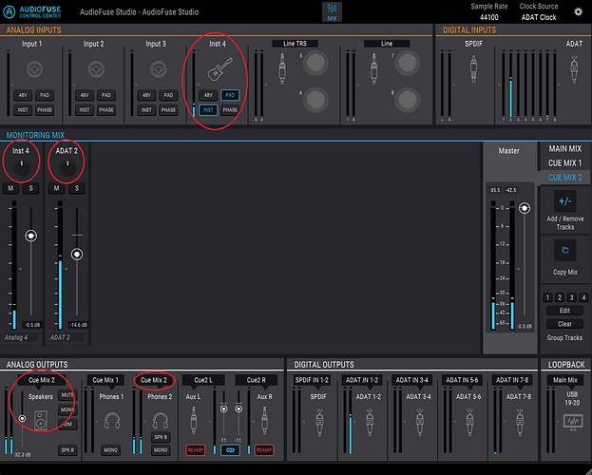Click the AudioFuse Control Center logo
The width and height of the screenshot is (592, 475).
(x=32, y=12)
